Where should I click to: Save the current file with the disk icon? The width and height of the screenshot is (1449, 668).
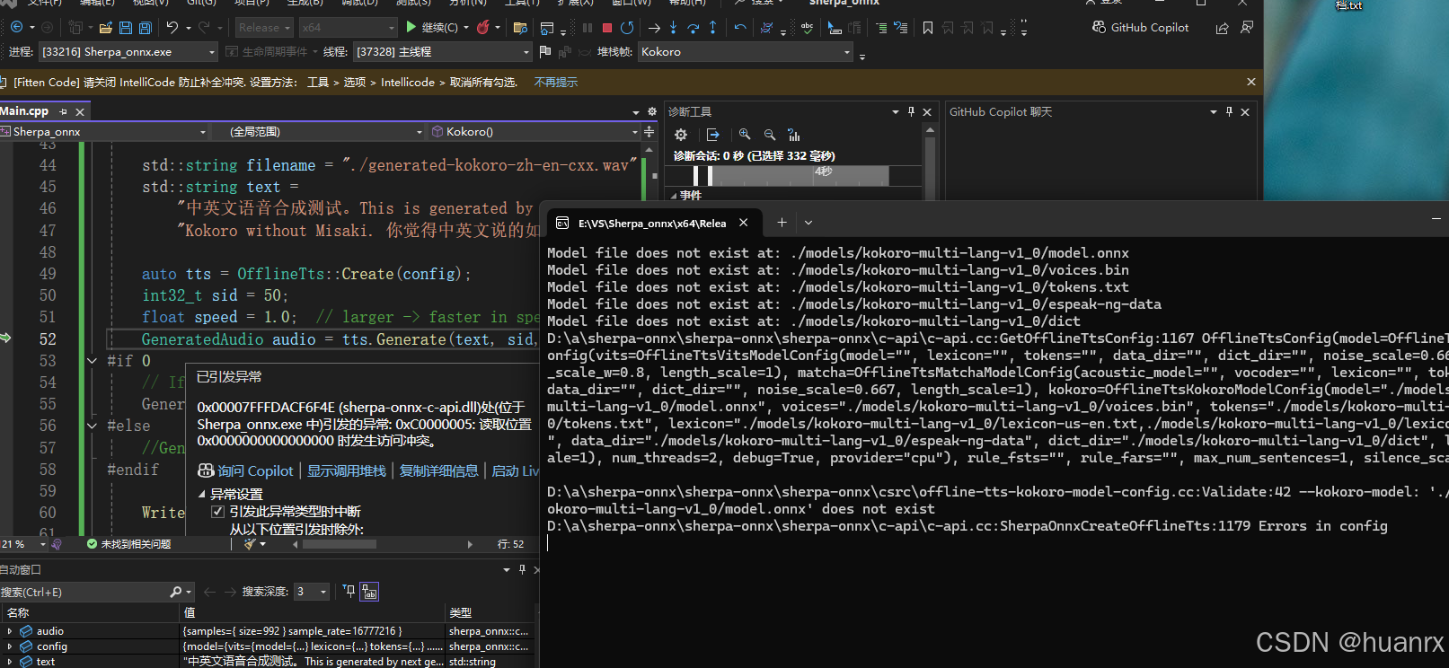tap(126, 28)
